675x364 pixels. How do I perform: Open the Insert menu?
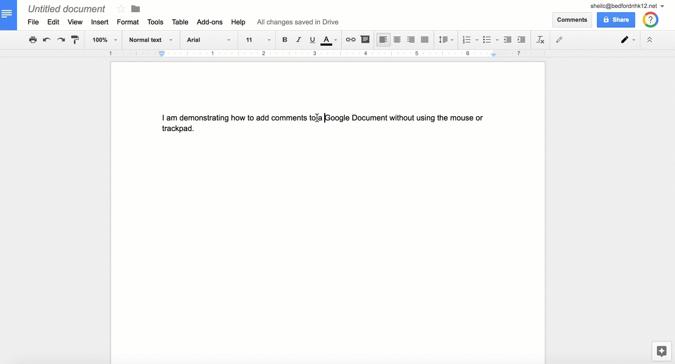(x=99, y=22)
